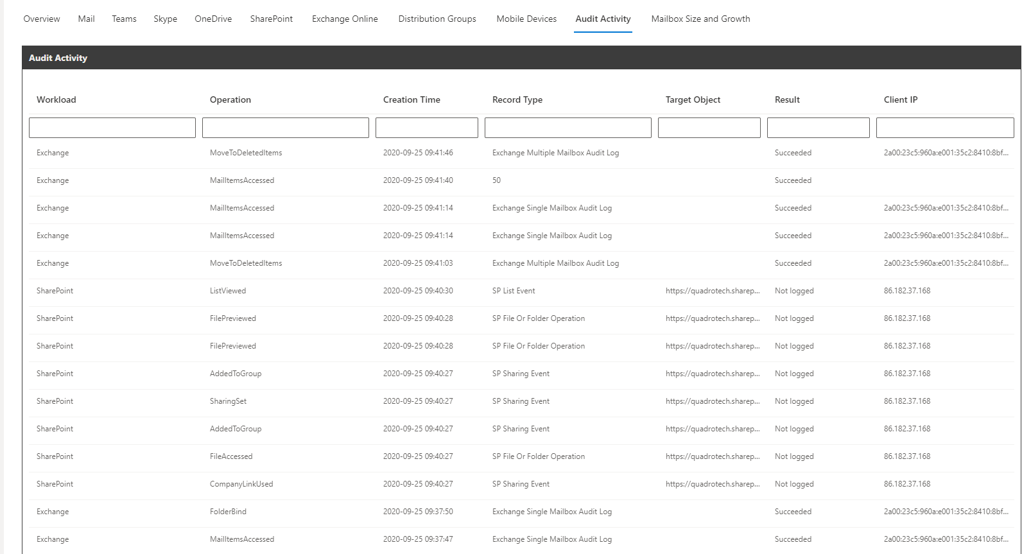
Task: Click the Creation Time filter field
Action: tap(427, 128)
